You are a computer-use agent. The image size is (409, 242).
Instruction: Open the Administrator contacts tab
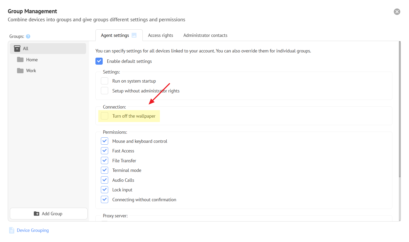click(205, 35)
